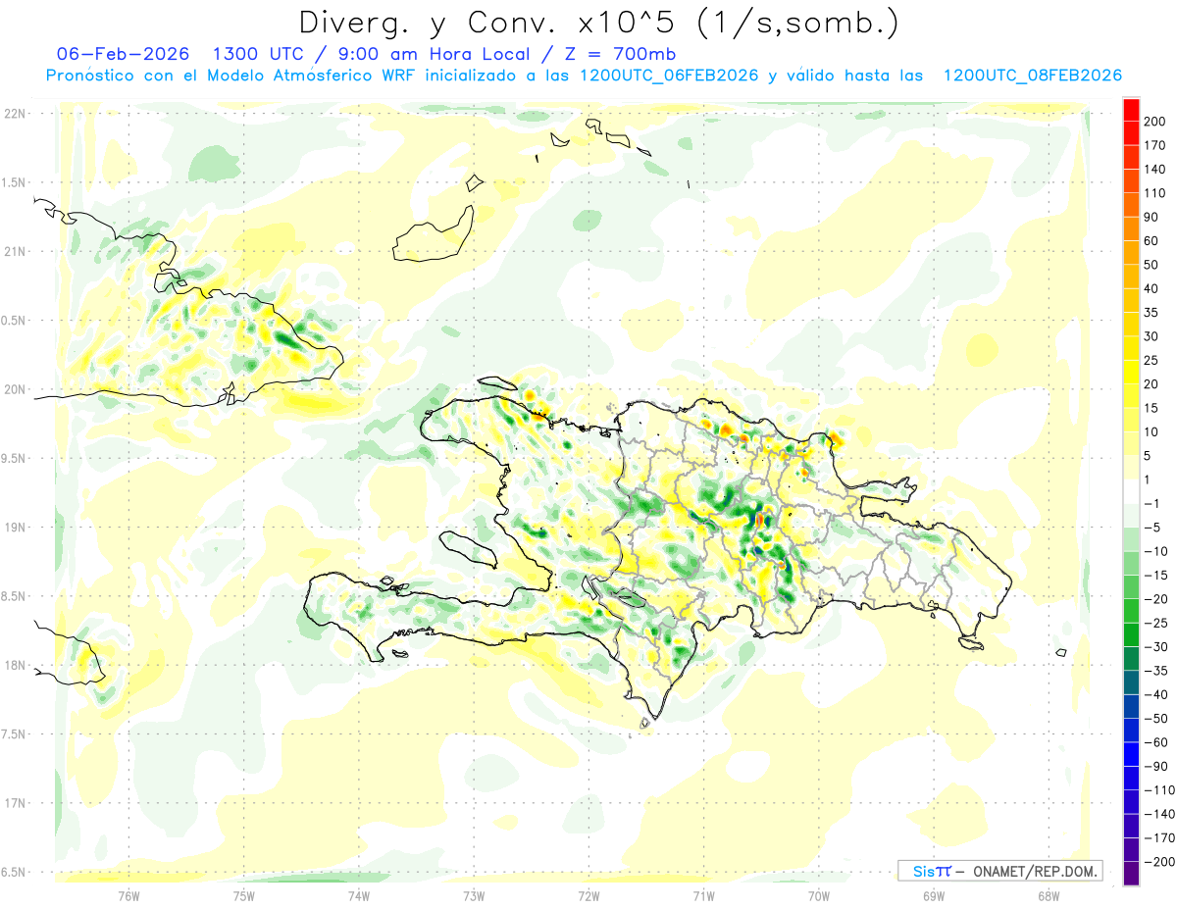Click the 170 colorbar value
Image resolution: width=1177 pixels, height=909 pixels.
pos(1154,145)
